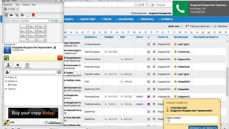Open the АНАЛИТИКА menu

tap(125, 19)
